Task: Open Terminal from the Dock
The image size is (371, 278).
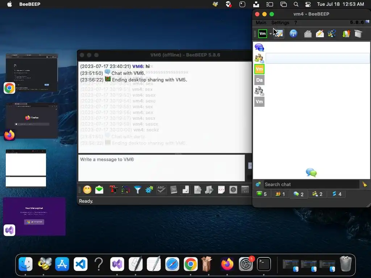Action: 264,264
